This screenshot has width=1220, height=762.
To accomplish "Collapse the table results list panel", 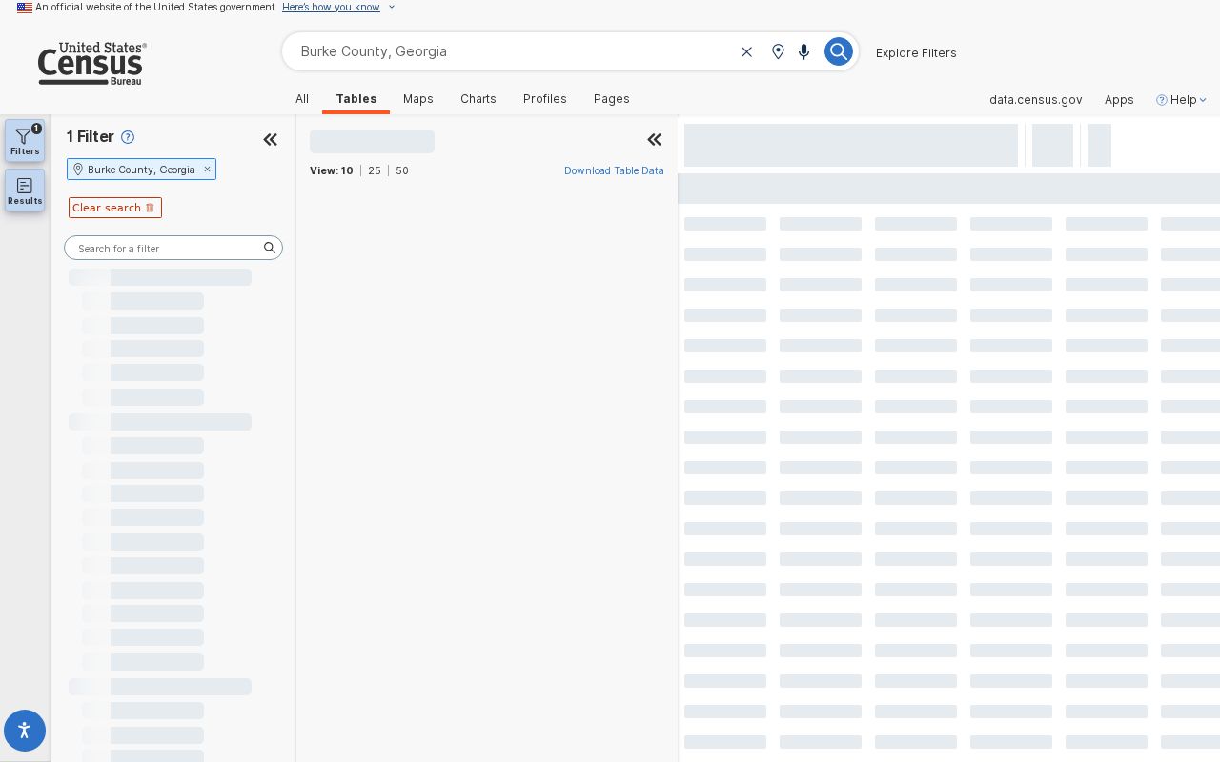I will click(655, 140).
